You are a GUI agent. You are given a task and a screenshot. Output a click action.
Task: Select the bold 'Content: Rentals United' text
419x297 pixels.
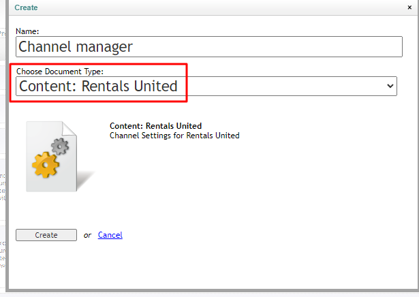point(155,126)
